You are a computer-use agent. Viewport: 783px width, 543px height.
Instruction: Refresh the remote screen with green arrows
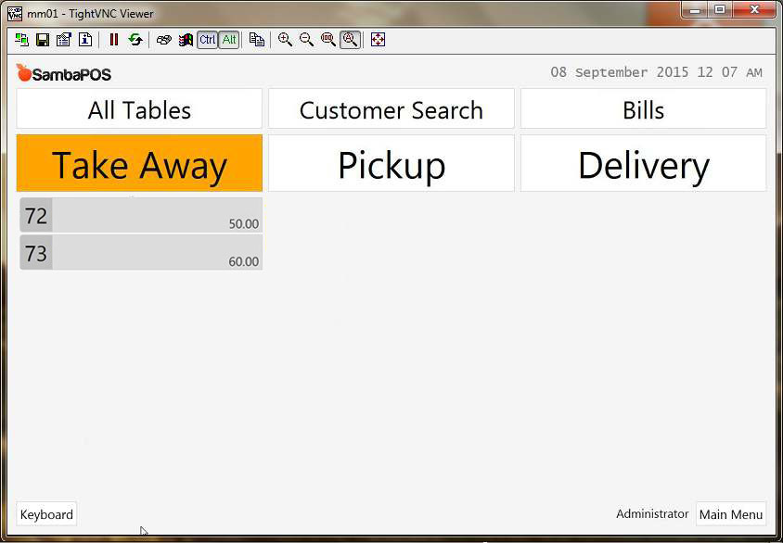click(135, 40)
